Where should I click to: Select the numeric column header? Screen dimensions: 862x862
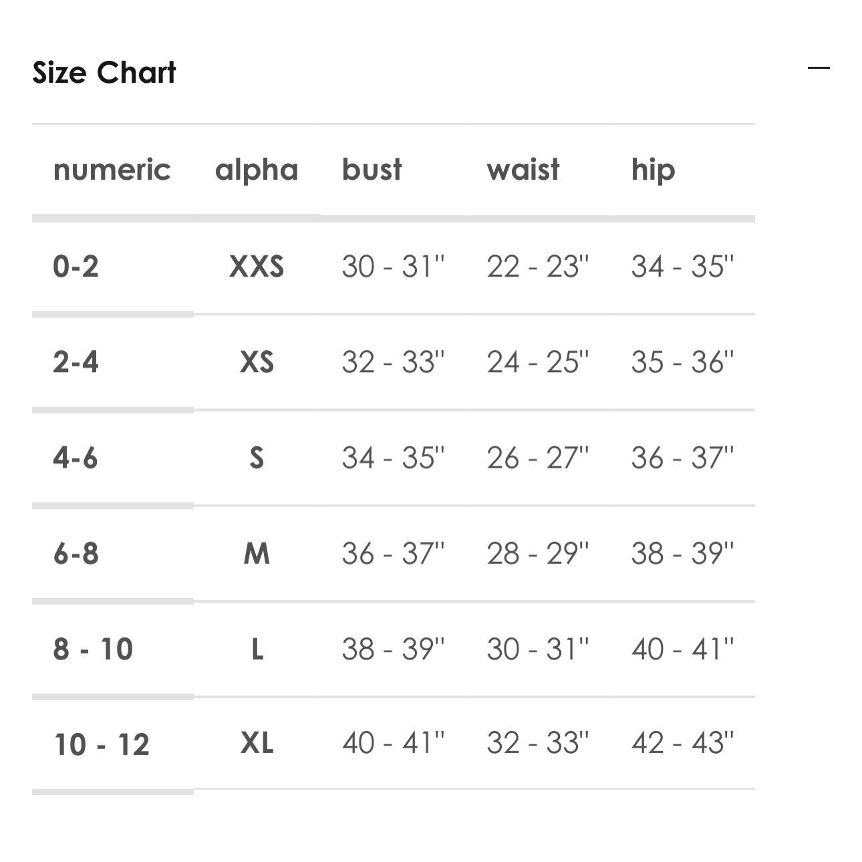coord(112,170)
